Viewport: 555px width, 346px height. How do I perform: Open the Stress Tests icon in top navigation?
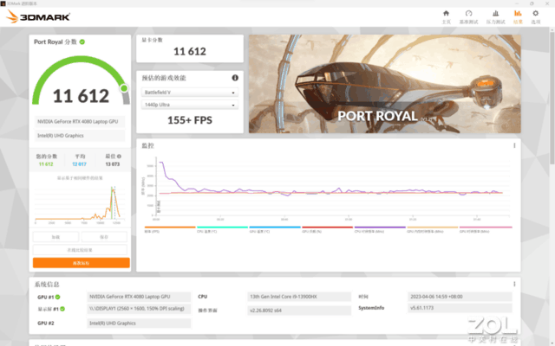(x=494, y=15)
